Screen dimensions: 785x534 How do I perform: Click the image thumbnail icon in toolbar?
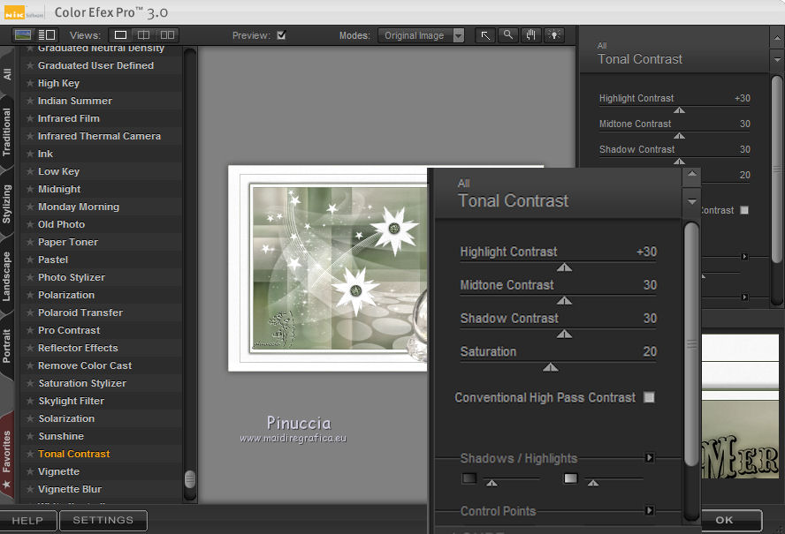click(23, 35)
